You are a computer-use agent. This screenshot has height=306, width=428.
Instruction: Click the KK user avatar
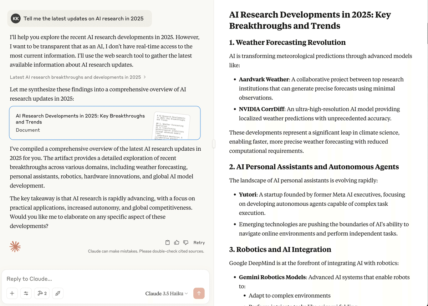click(x=16, y=19)
